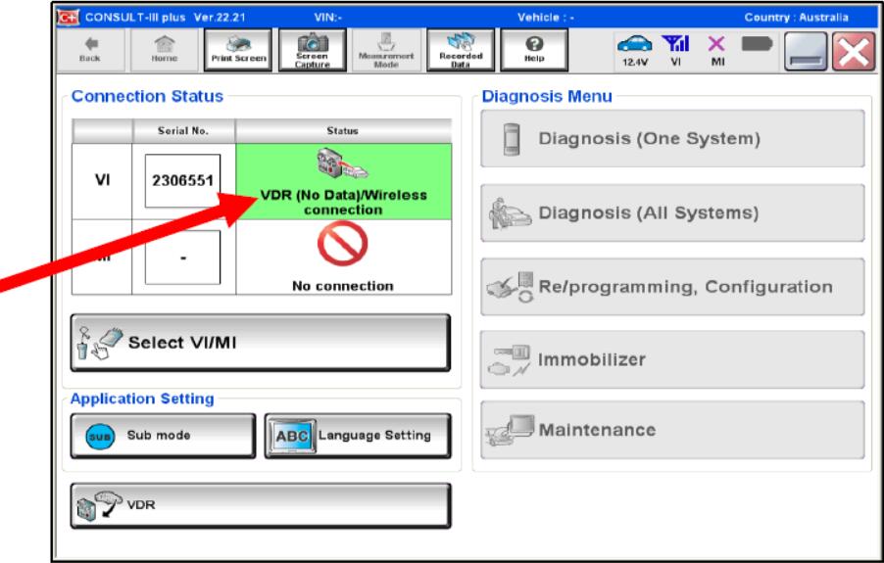884x563 pixels.
Task: Take a Screen Capture
Action: [x=313, y=50]
